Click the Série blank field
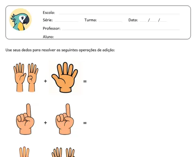This screenshot has width=196, height=157. tap(67, 21)
